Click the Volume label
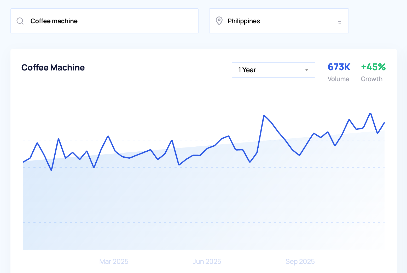The image size is (407, 273). 338,79
